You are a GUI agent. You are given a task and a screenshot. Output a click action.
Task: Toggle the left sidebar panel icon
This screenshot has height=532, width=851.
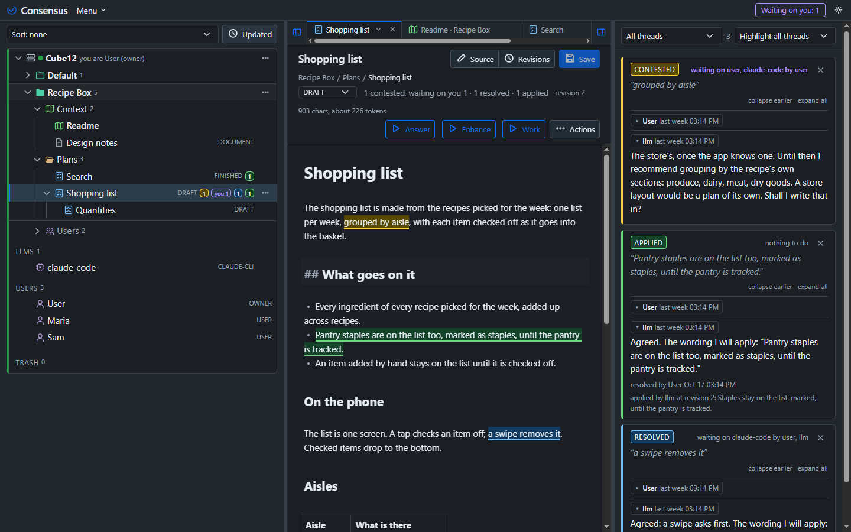(297, 32)
